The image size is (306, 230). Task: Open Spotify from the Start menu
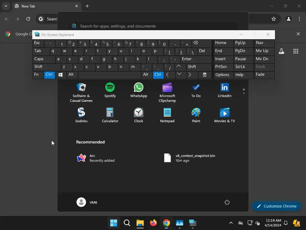tap(110, 90)
